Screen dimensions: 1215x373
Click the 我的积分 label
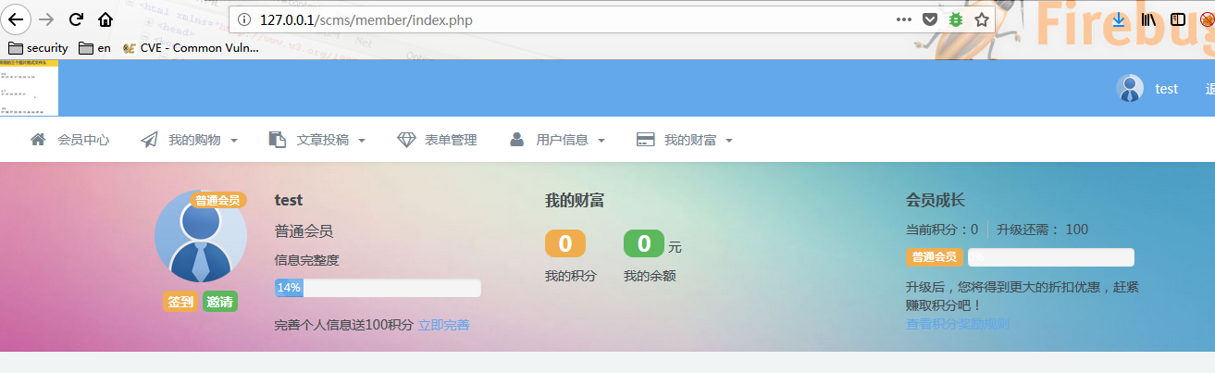pos(571,276)
